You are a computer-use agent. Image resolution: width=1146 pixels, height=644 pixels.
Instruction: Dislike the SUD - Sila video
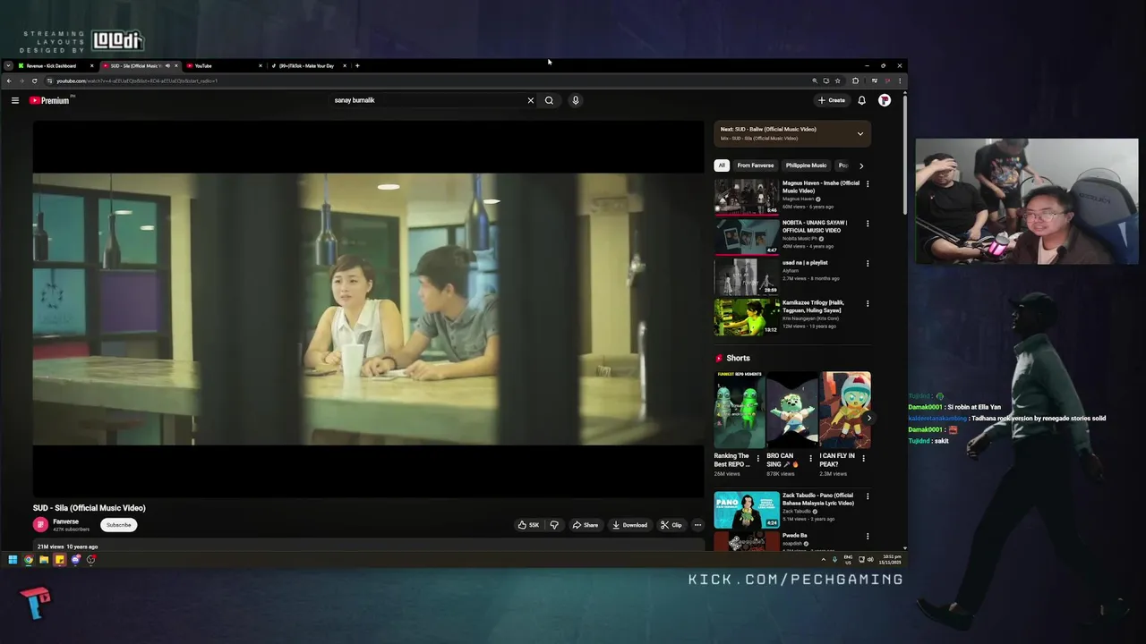(554, 525)
